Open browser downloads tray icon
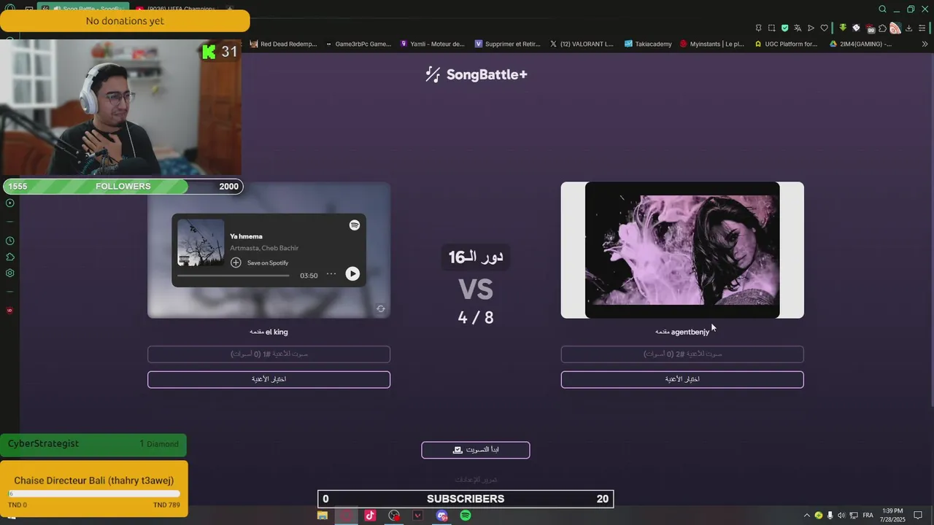 tap(909, 28)
